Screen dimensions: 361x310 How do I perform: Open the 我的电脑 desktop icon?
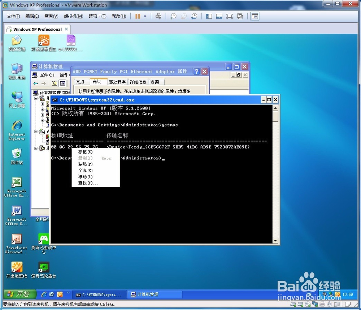click(x=17, y=72)
